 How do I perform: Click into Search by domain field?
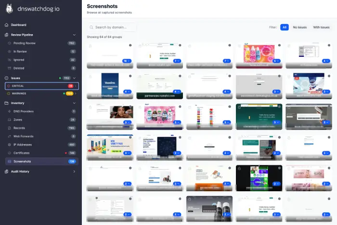(112, 27)
